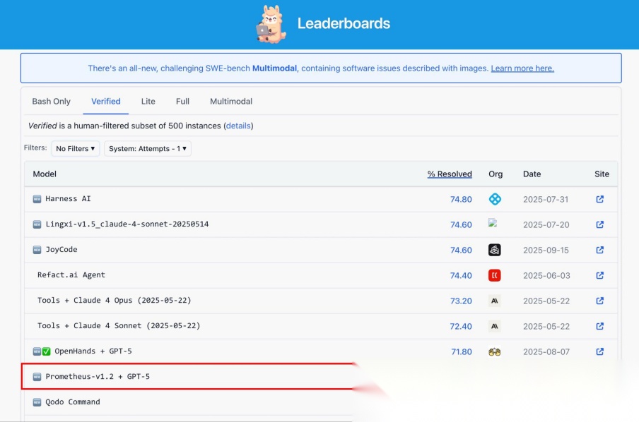Image resolution: width=639 pixels, height=422 pixels.
Task: Open the No Filters dropdown
Action: coord(76,148)
